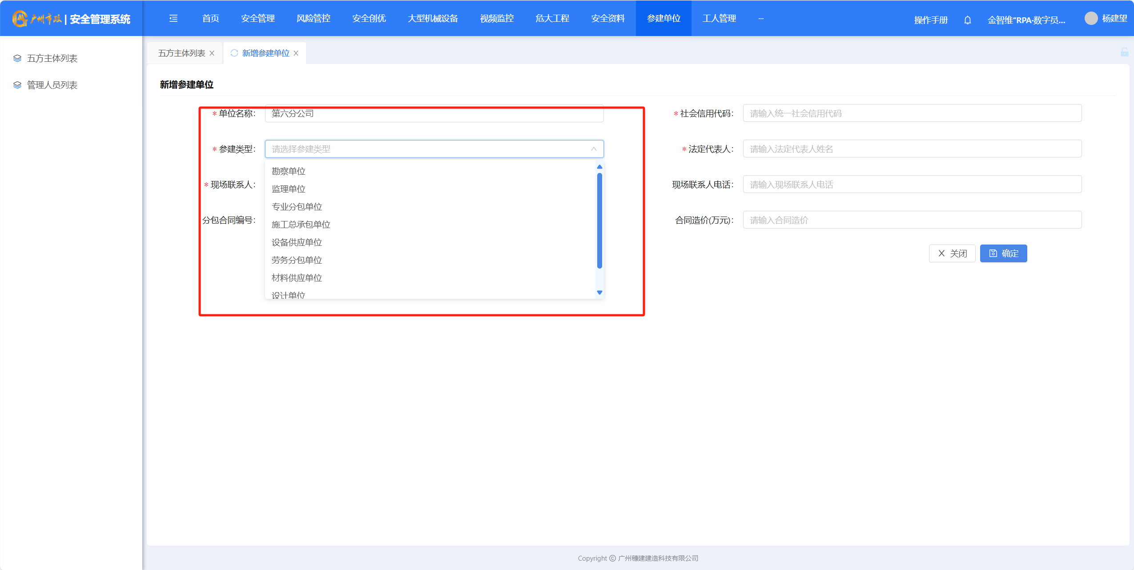Close the 新增参建单位 tab with X
This screenshot has width=1134, height=570.
pos(296,53)
